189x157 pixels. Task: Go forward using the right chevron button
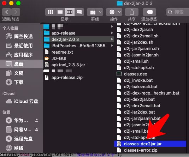16,12
